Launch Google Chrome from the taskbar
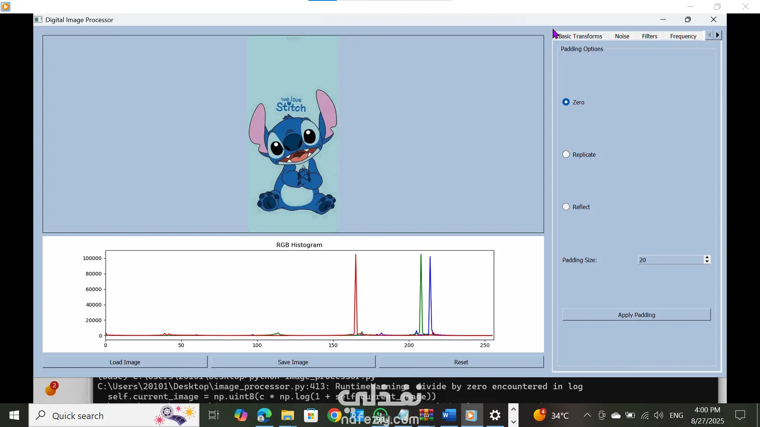The height and width of the screenshot is (427, 760). pyautogui.click(x=334, y=415)
